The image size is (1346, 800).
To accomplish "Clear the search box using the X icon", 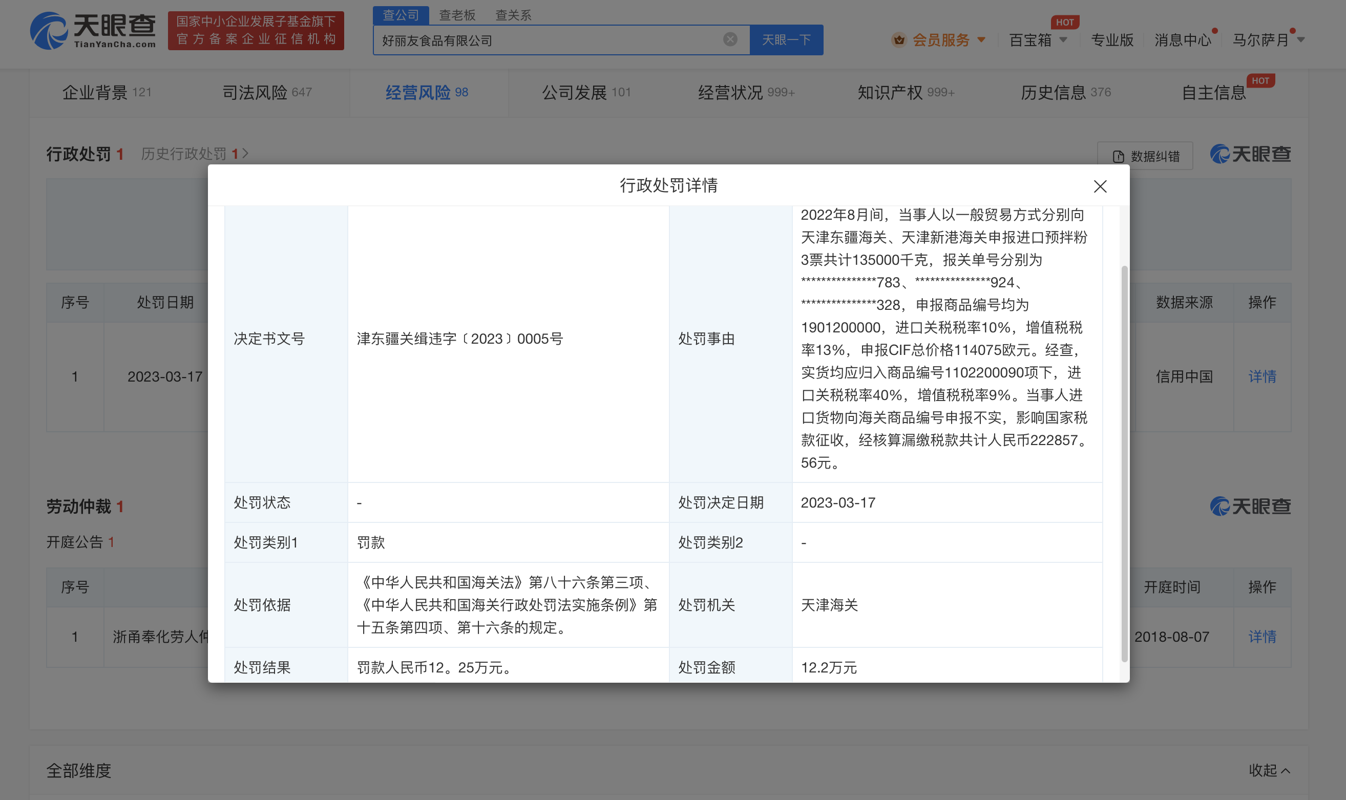I will 730,39.
